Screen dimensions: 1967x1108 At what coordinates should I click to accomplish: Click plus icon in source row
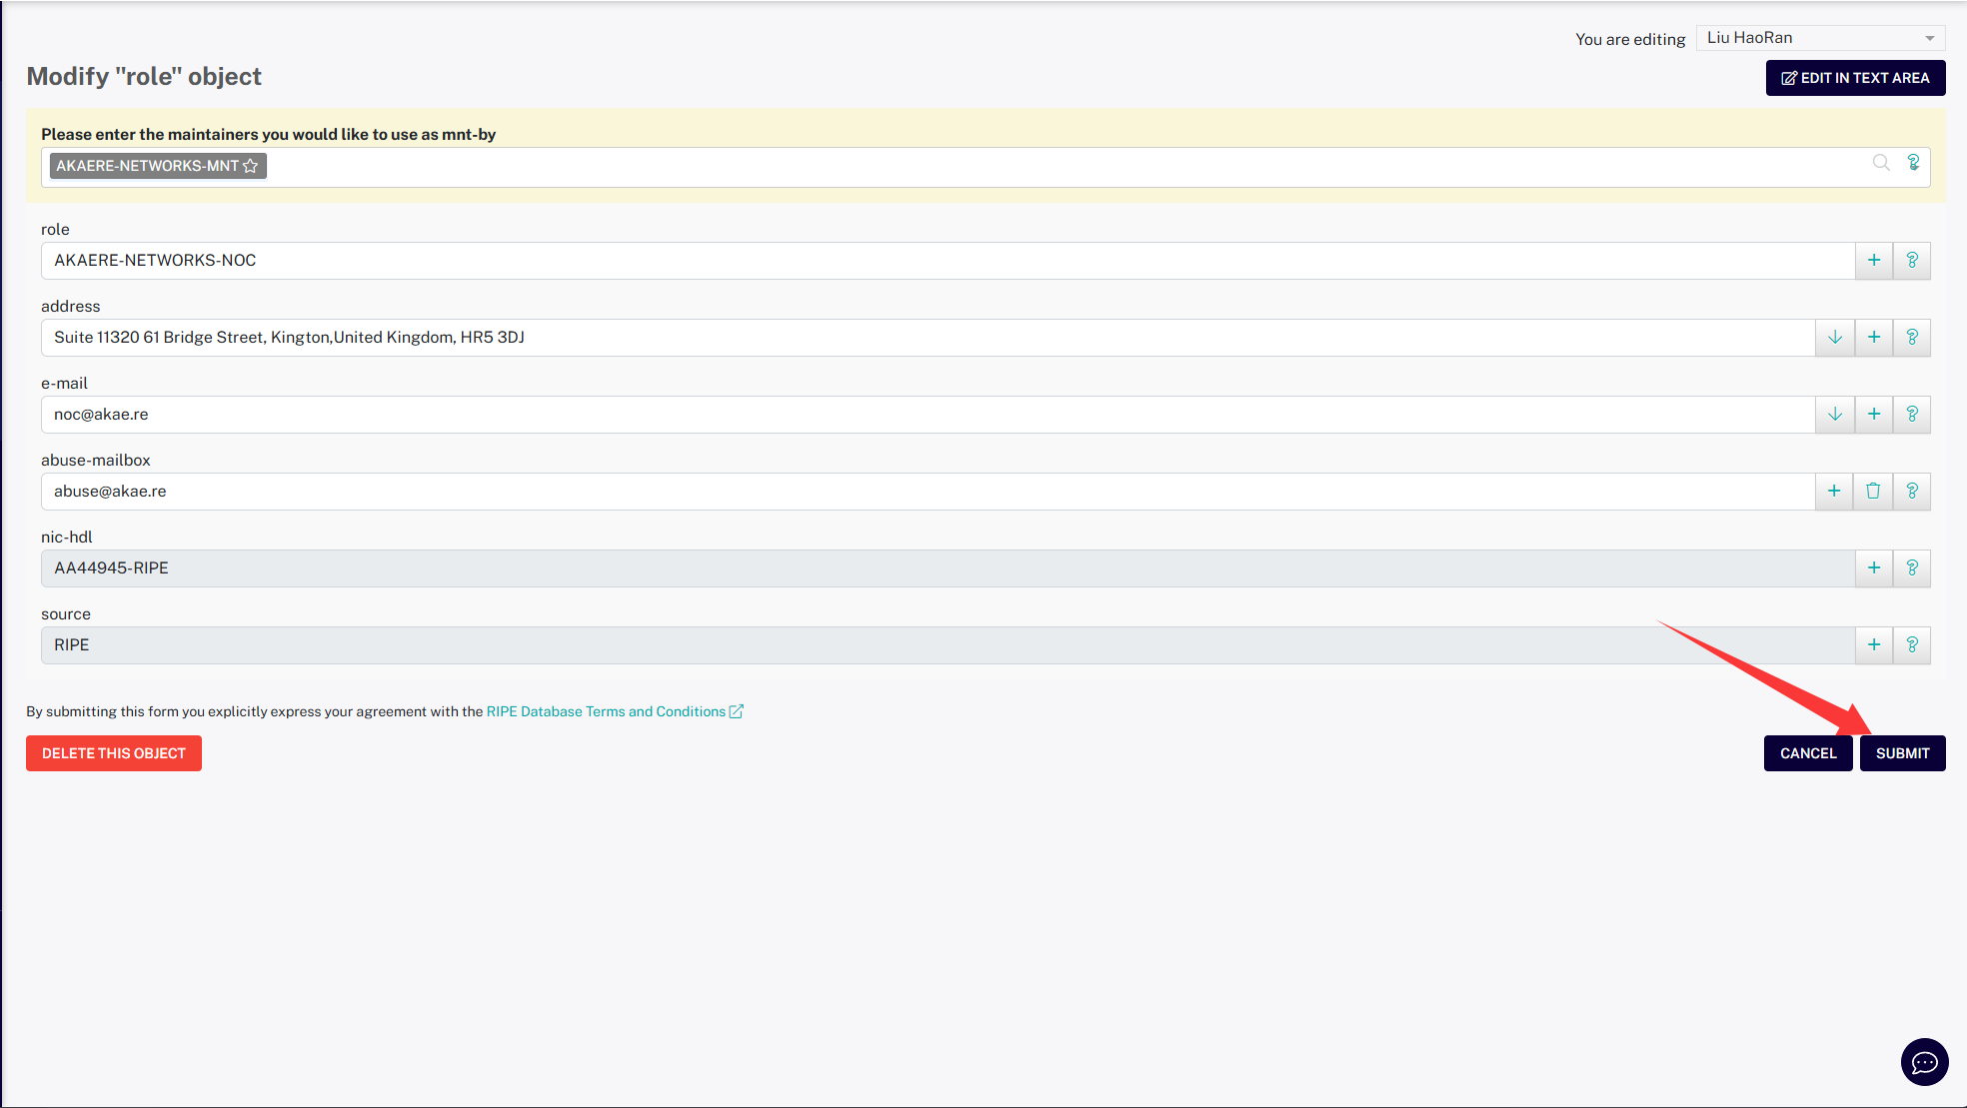tap(1874, 645)
